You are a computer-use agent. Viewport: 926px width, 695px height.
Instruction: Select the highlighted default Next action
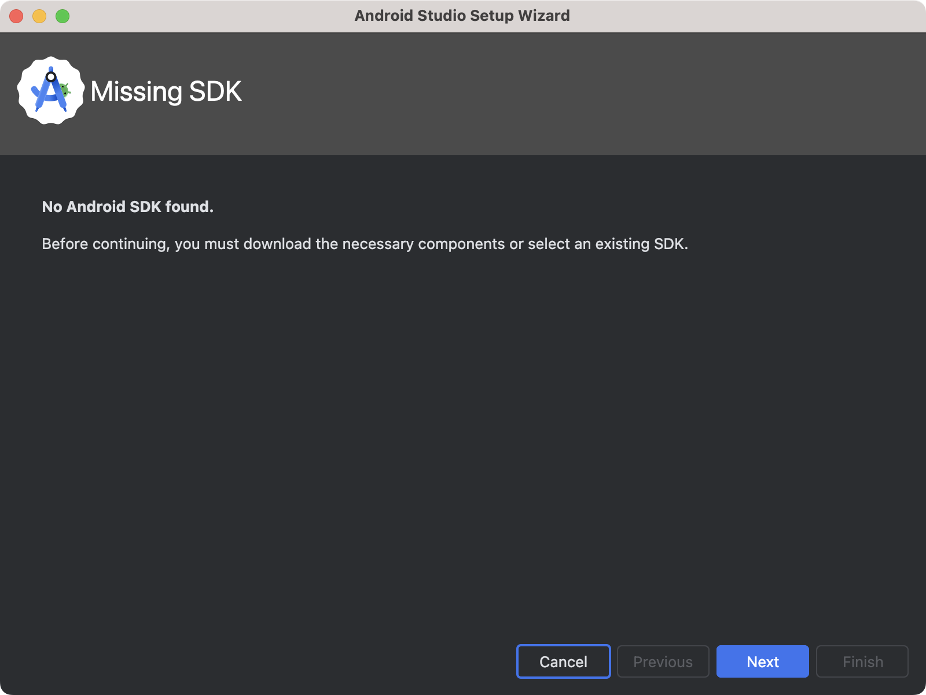pos(762,661)
